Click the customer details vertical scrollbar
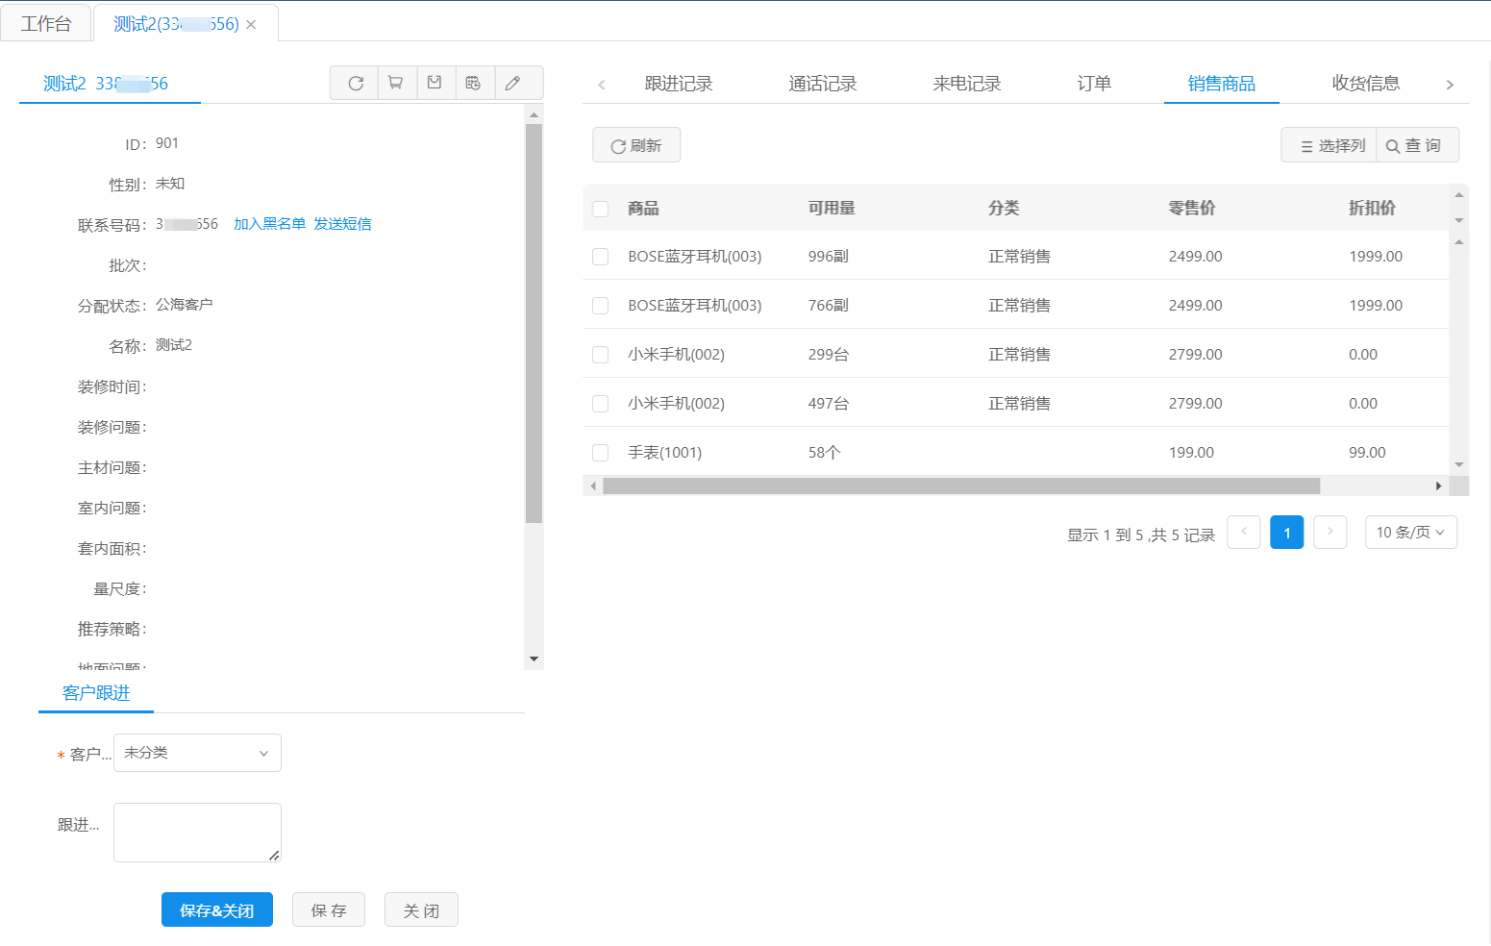The image size is (1491, 946). pos(534,323)
